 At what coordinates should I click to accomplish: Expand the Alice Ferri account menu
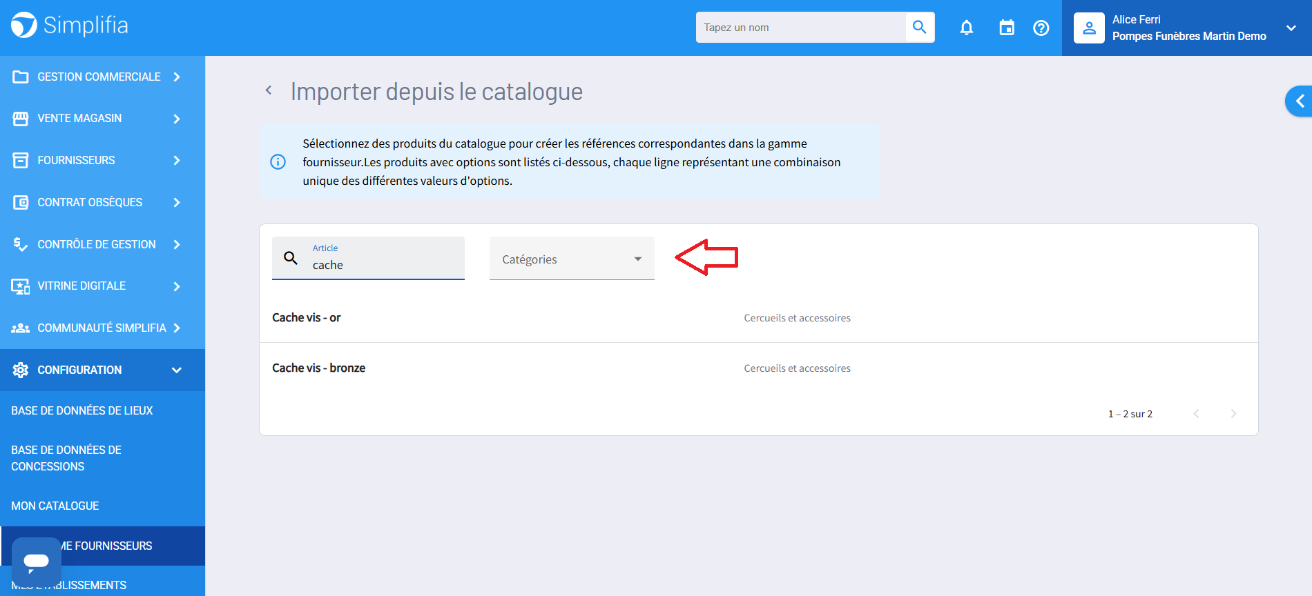[1291, 28]
